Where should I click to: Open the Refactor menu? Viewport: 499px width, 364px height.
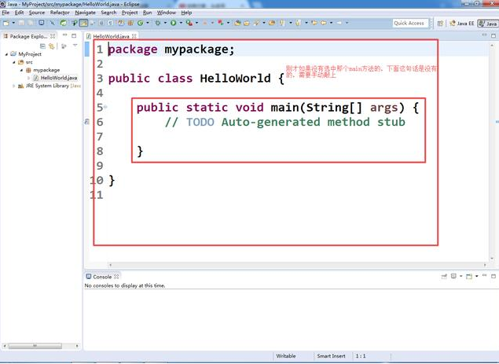60,13
